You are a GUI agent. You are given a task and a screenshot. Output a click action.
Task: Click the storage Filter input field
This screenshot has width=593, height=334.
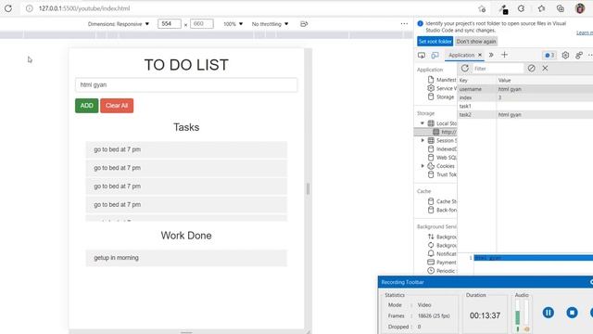pyautogui.click(x=498, y=69)
